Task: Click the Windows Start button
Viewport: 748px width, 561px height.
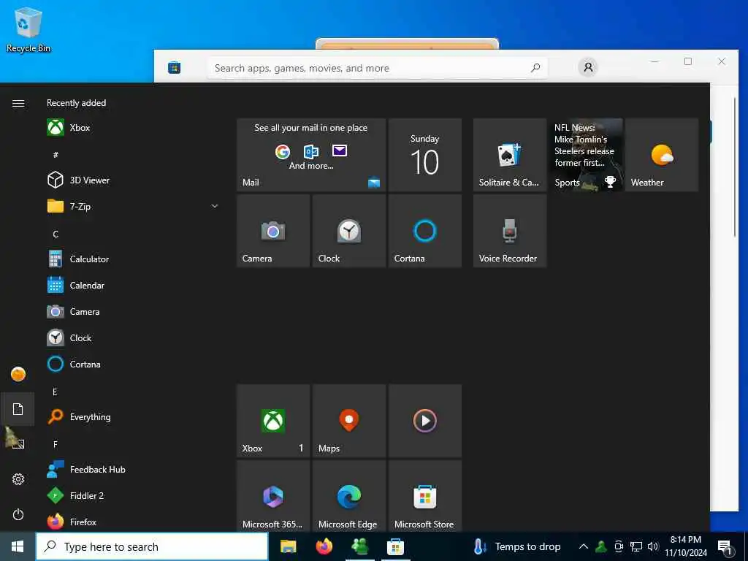Action: click(18, 546)
